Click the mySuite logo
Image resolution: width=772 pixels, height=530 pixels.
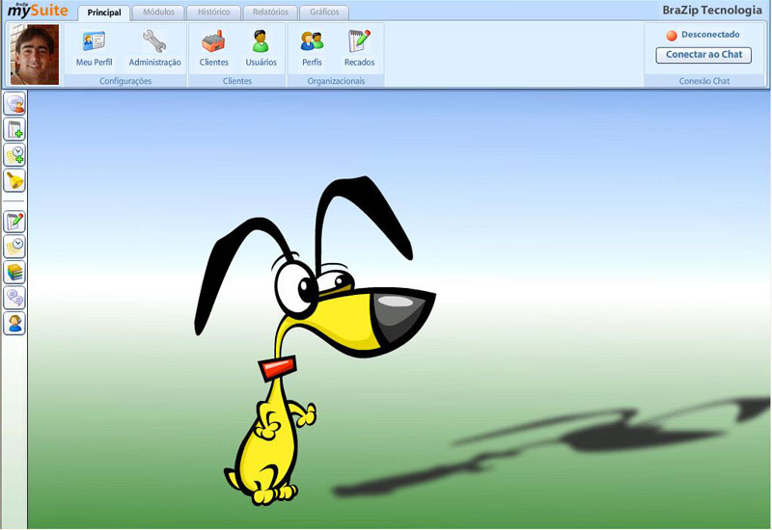tap(38, 10)
